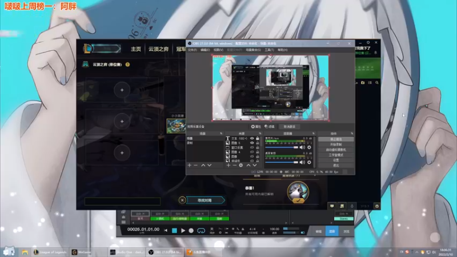
Task: Open 文件(F) menu in OBS
Action: (x=192, y=50)
